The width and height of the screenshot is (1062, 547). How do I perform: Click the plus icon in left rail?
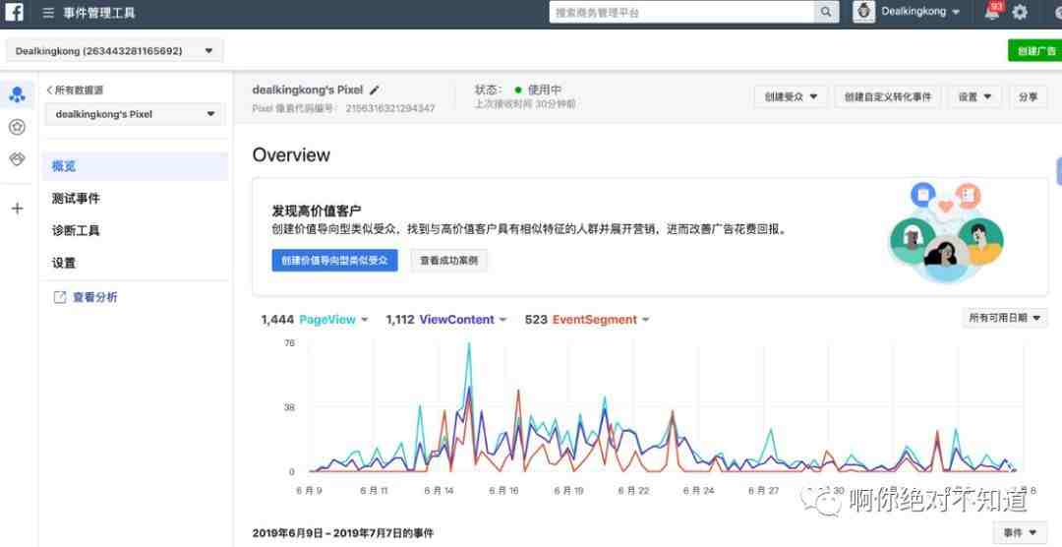point(18,209)
